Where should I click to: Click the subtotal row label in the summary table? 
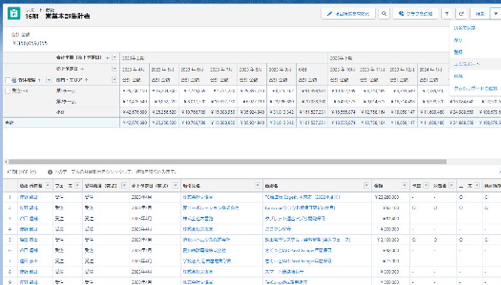(x=60, y=112)
